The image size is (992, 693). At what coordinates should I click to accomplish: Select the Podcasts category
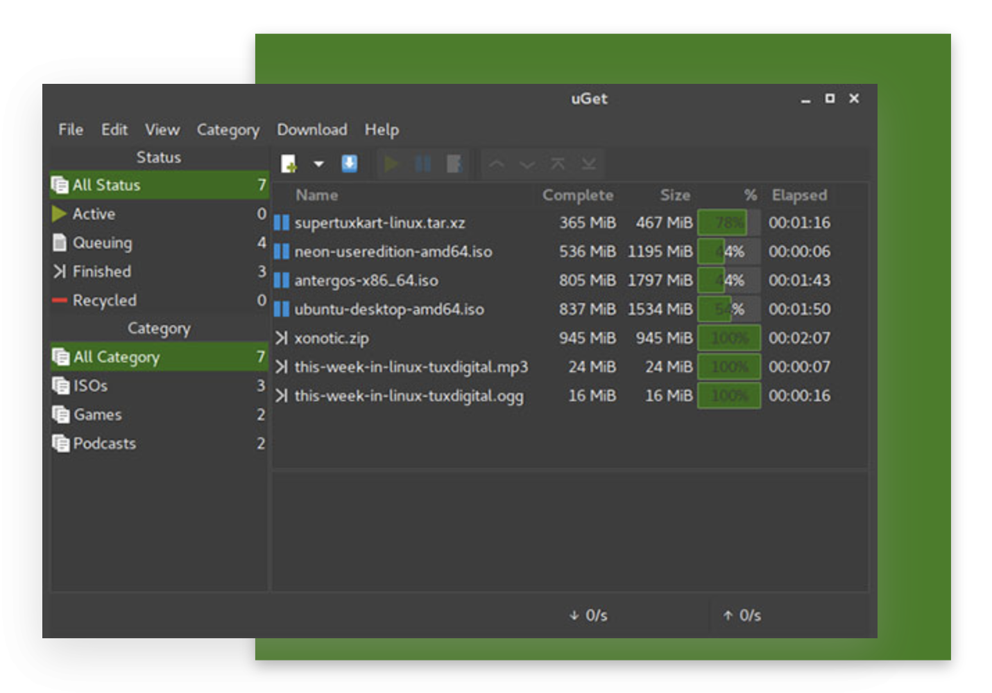coord(160,444)
